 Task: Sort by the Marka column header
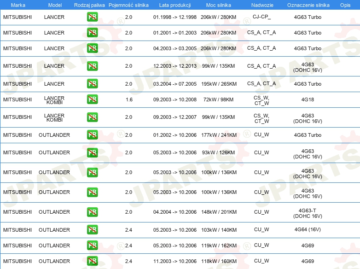(x=17, y=5)
